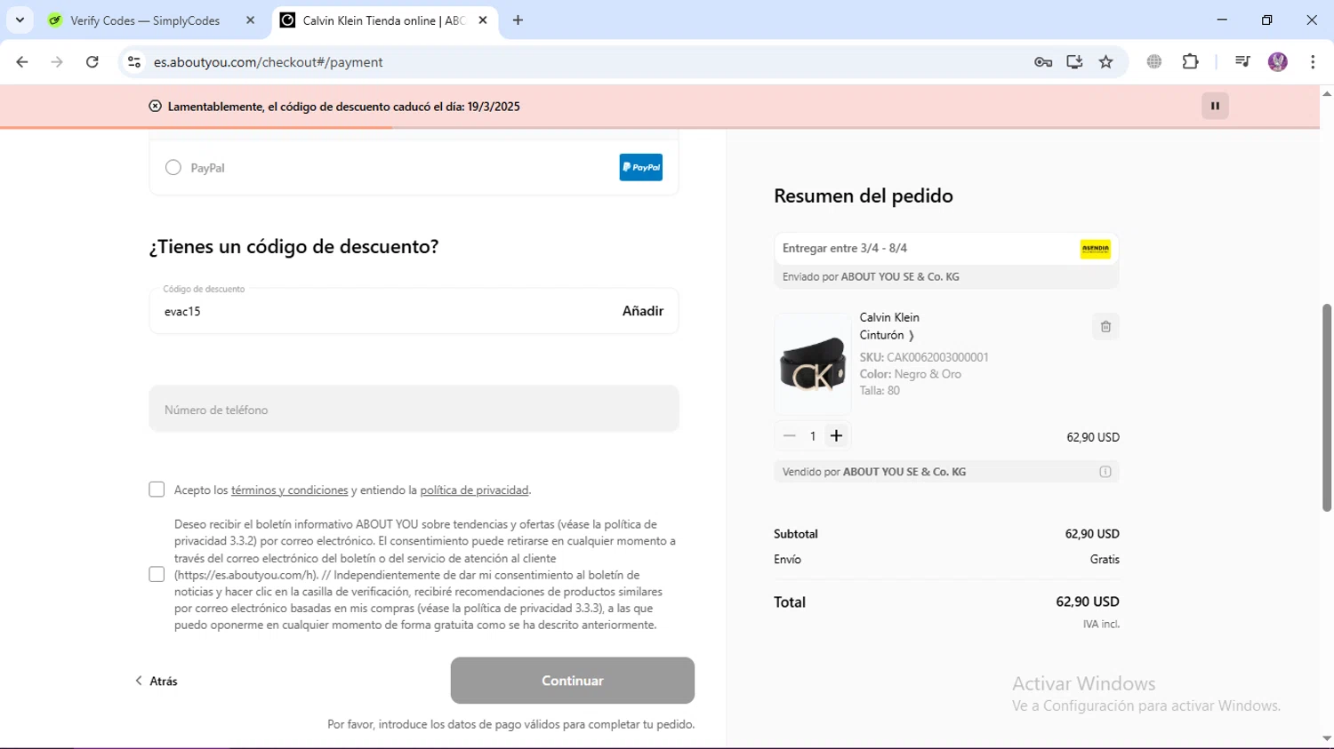The image size is (1334, 749).
Task: Click the 62,90 USD total amount
Action: (1088, 602)
